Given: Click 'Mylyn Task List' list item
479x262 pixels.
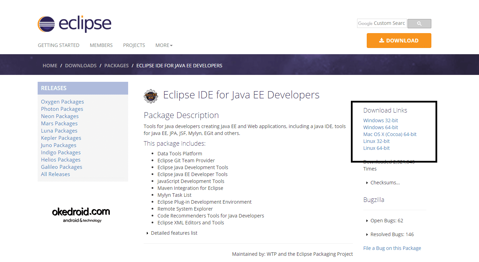Looking at the screenshot, I should 174,195.
